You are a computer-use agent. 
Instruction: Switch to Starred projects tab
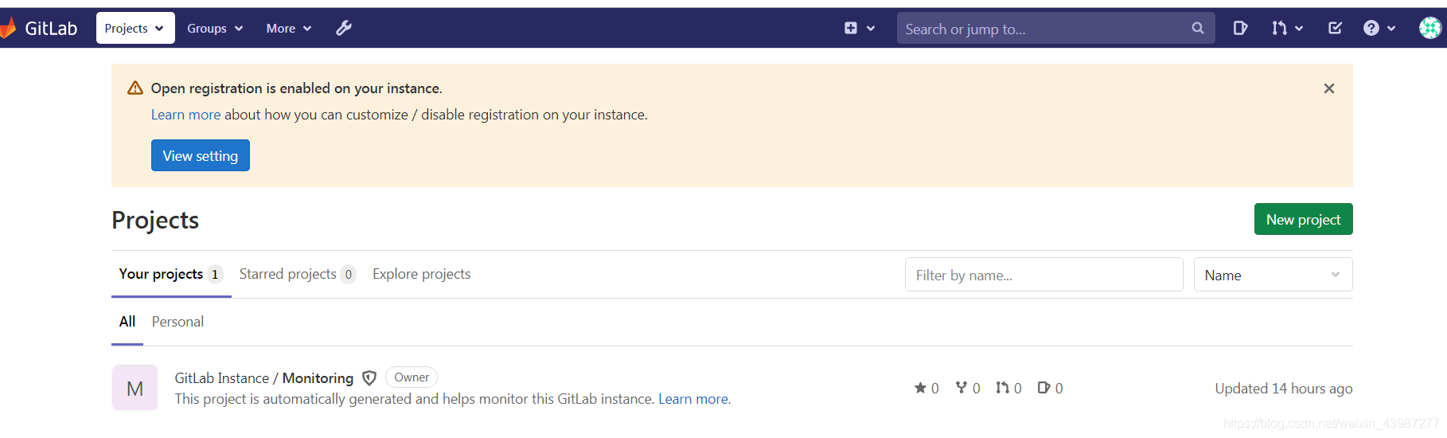pyautogui.click(x=297, y=274)
